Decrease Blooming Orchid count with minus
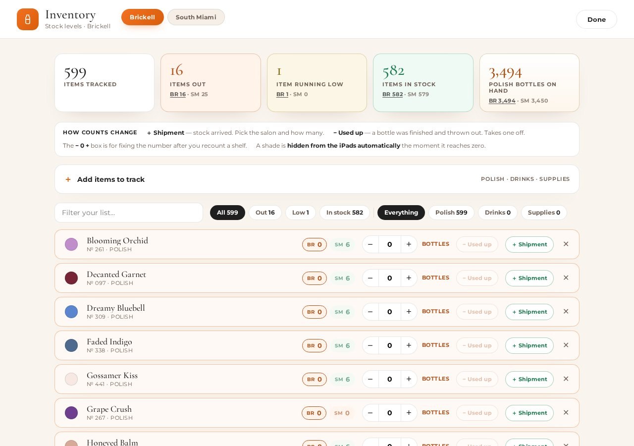This screenshot has height=446, width=634. tap(370, 244)
